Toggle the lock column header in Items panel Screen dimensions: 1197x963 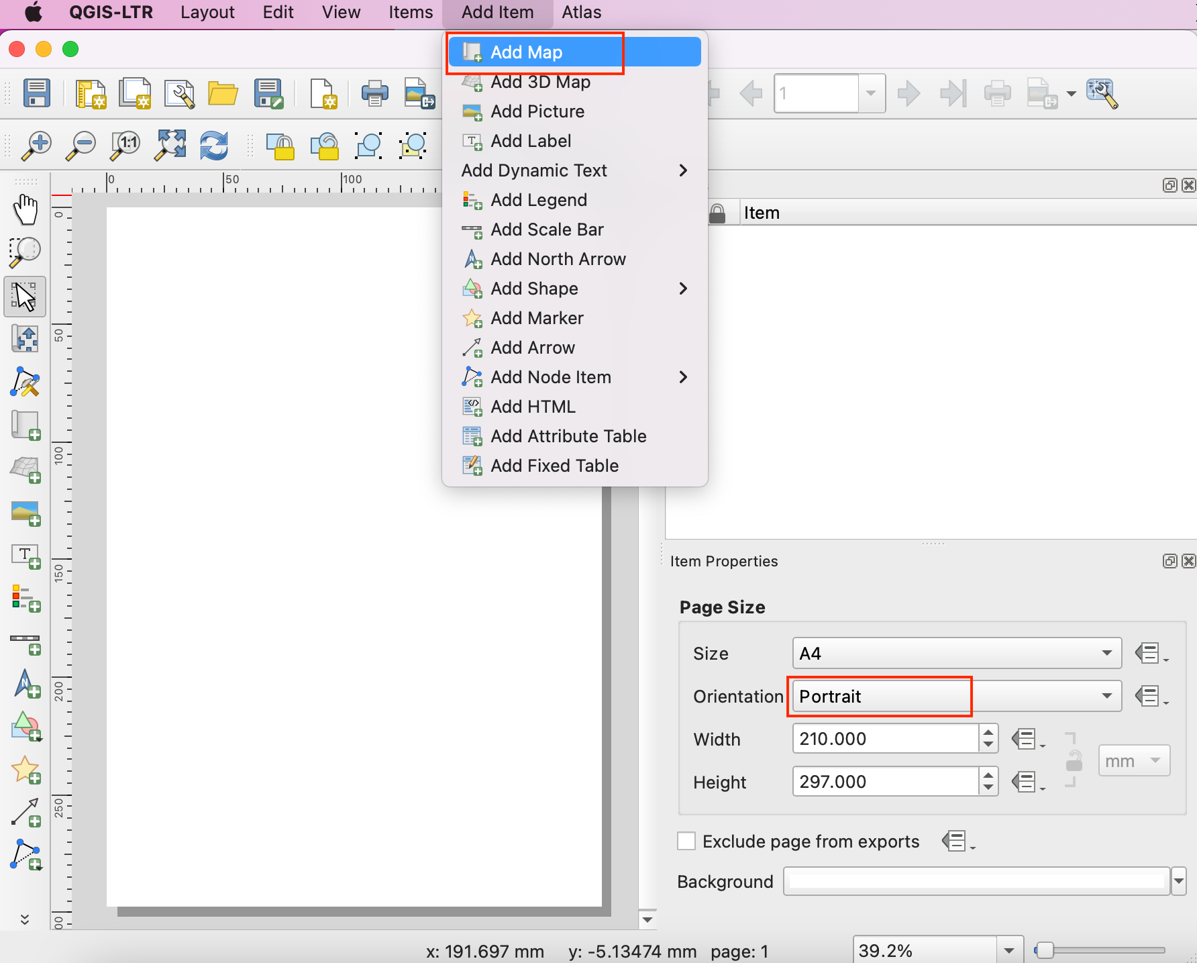point(717,213)
